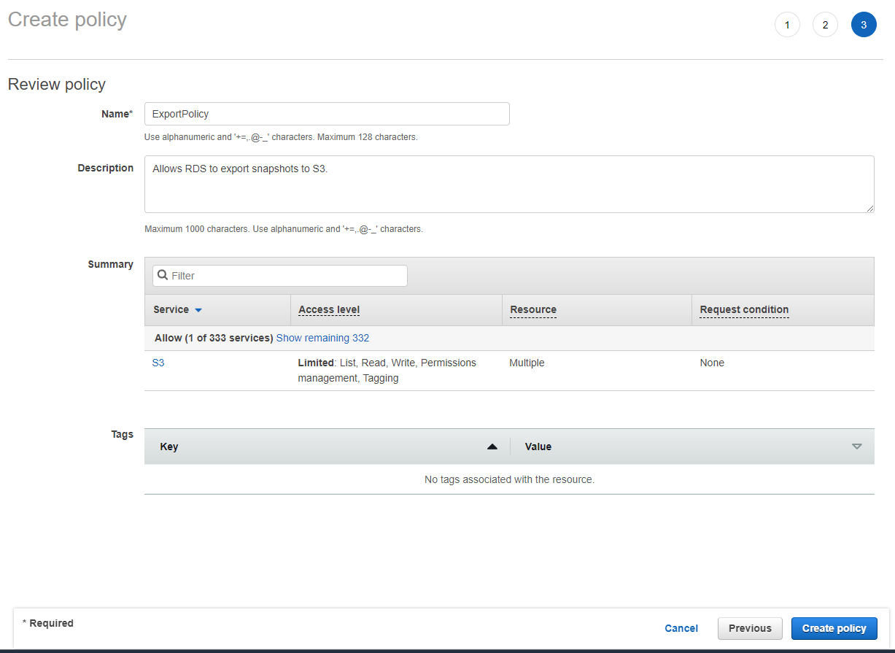Click the Resource column header
Screen dimensions: 895x653
[533, 309]
